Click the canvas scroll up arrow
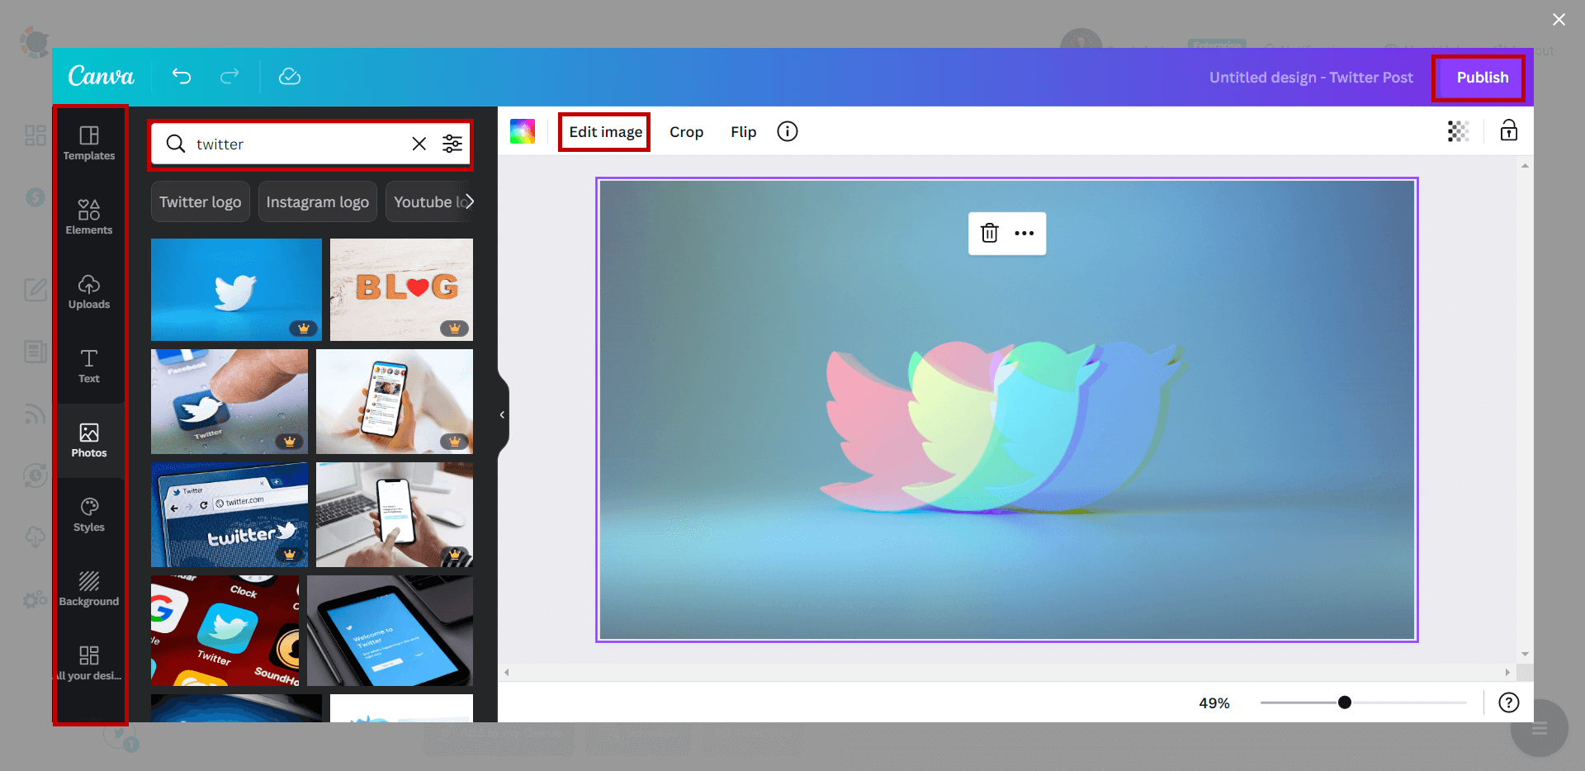The image size is (1585, 771). tap(1525, 166)
